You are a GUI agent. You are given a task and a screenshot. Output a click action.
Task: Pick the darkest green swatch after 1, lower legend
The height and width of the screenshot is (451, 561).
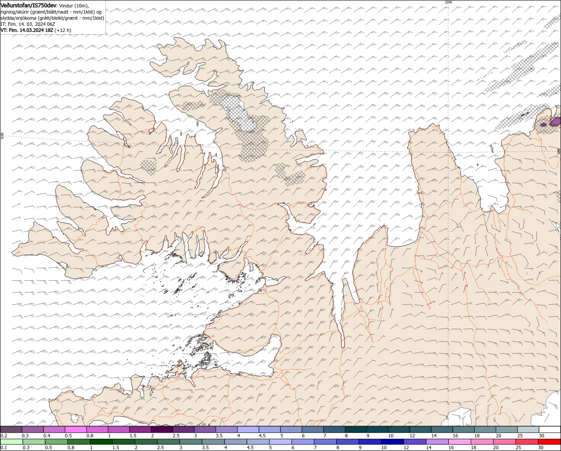point(101,441)
